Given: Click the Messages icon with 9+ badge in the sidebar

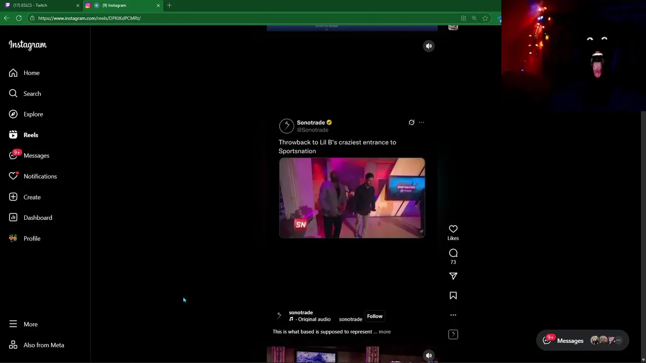Looking at the screenshot, I should tap(14, 155).
